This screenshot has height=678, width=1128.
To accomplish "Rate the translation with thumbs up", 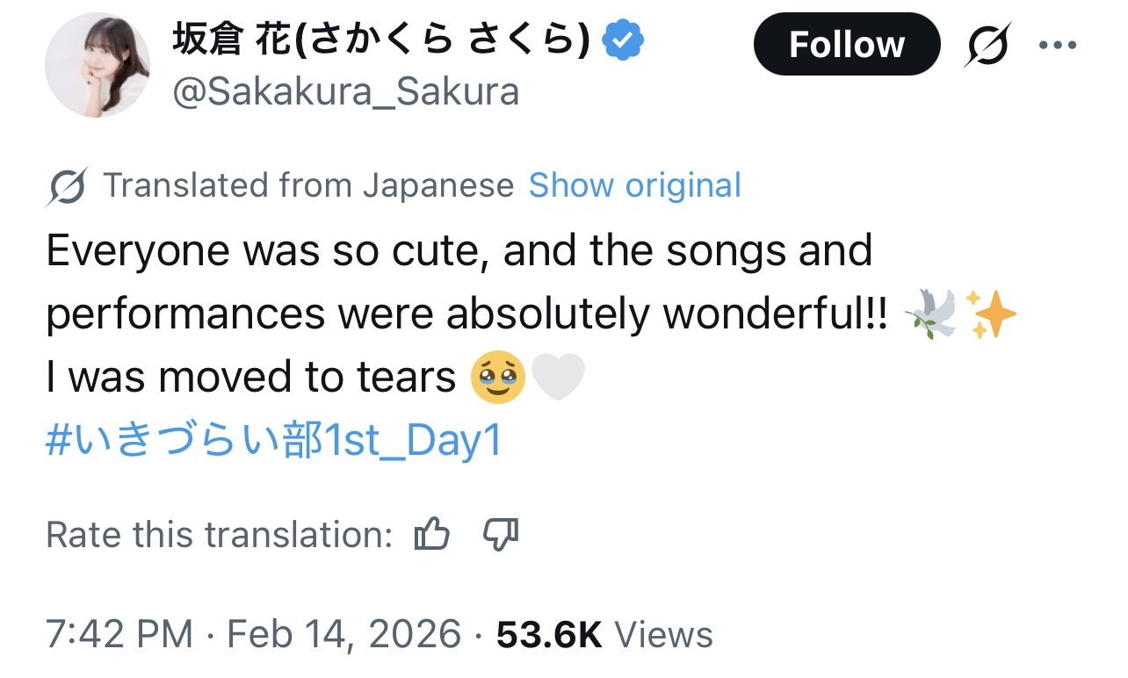I will point(431,534).
